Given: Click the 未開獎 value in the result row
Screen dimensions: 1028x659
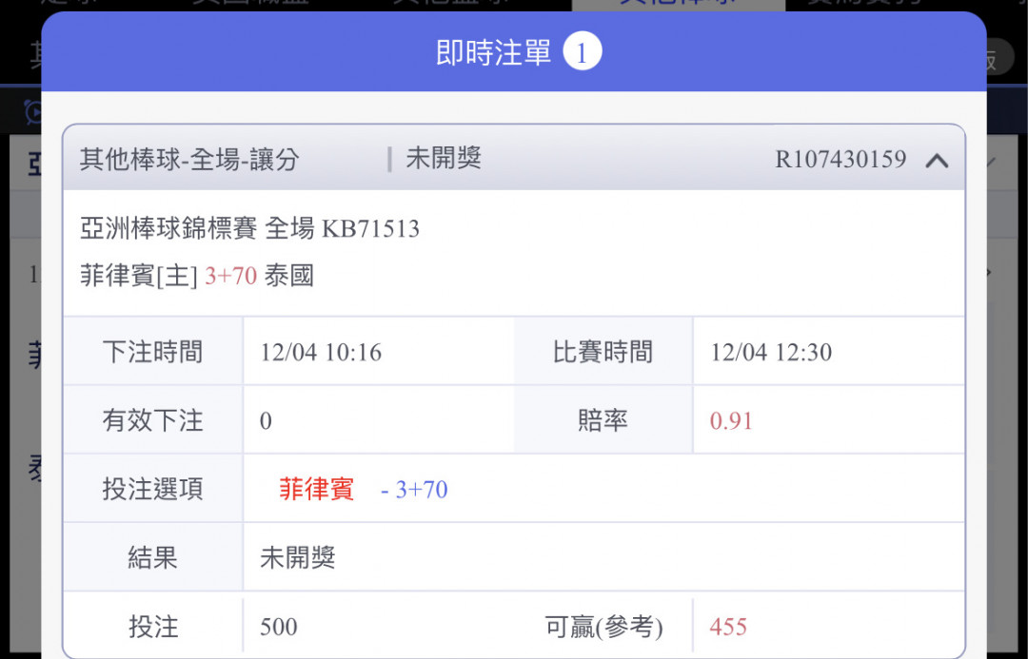Looking at the screenshot, I should 298,558.
